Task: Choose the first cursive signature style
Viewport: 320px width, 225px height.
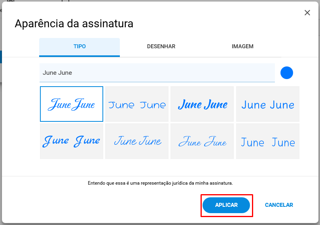Action: pos(72,104)
